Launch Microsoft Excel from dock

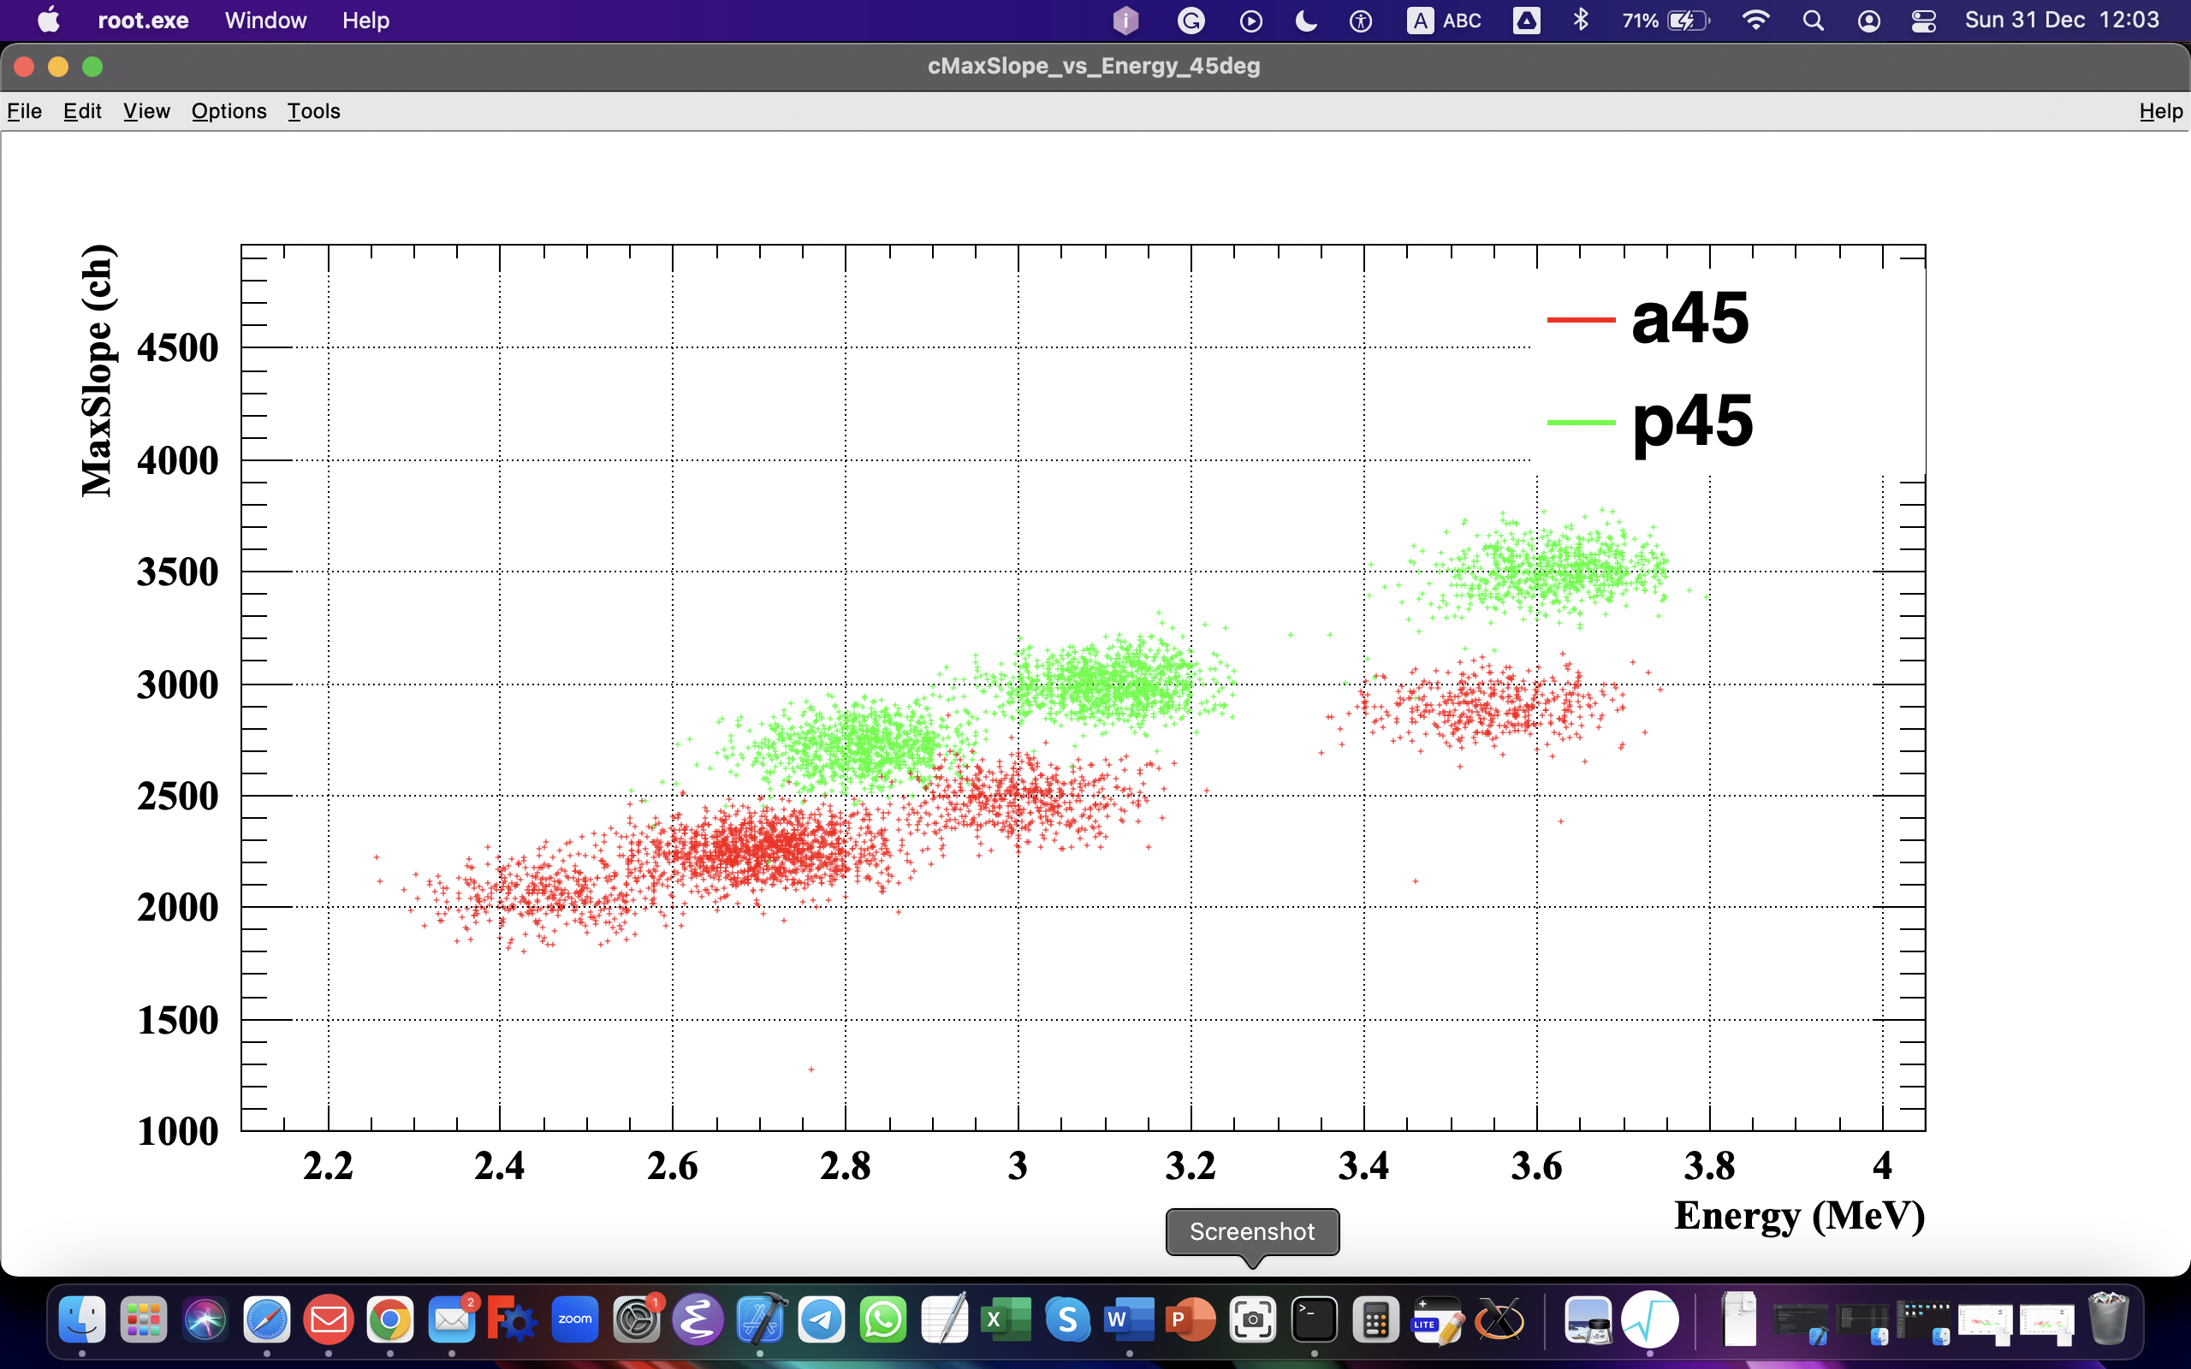click(1006, 1320)
